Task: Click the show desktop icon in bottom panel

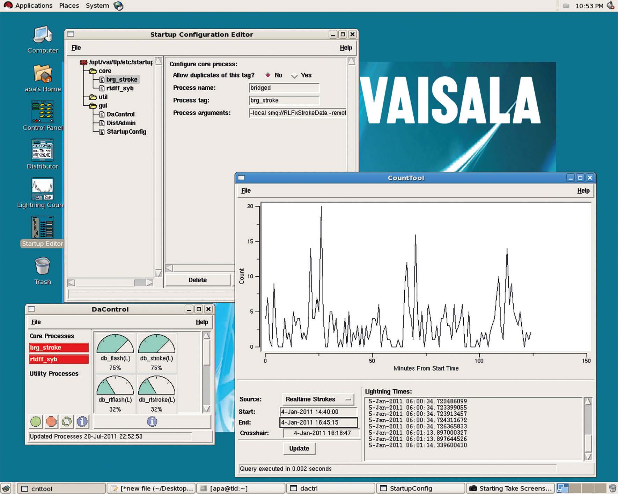Action: [x=6, y=488]
